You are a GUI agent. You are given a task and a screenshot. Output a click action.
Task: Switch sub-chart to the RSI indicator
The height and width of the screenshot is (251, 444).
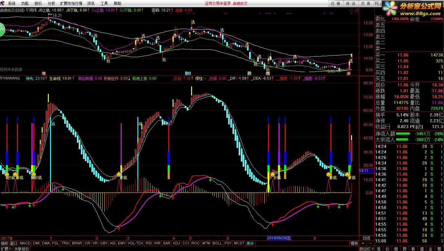[149, 243]
